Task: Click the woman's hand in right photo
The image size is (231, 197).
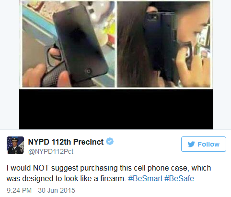Action: 191,66
